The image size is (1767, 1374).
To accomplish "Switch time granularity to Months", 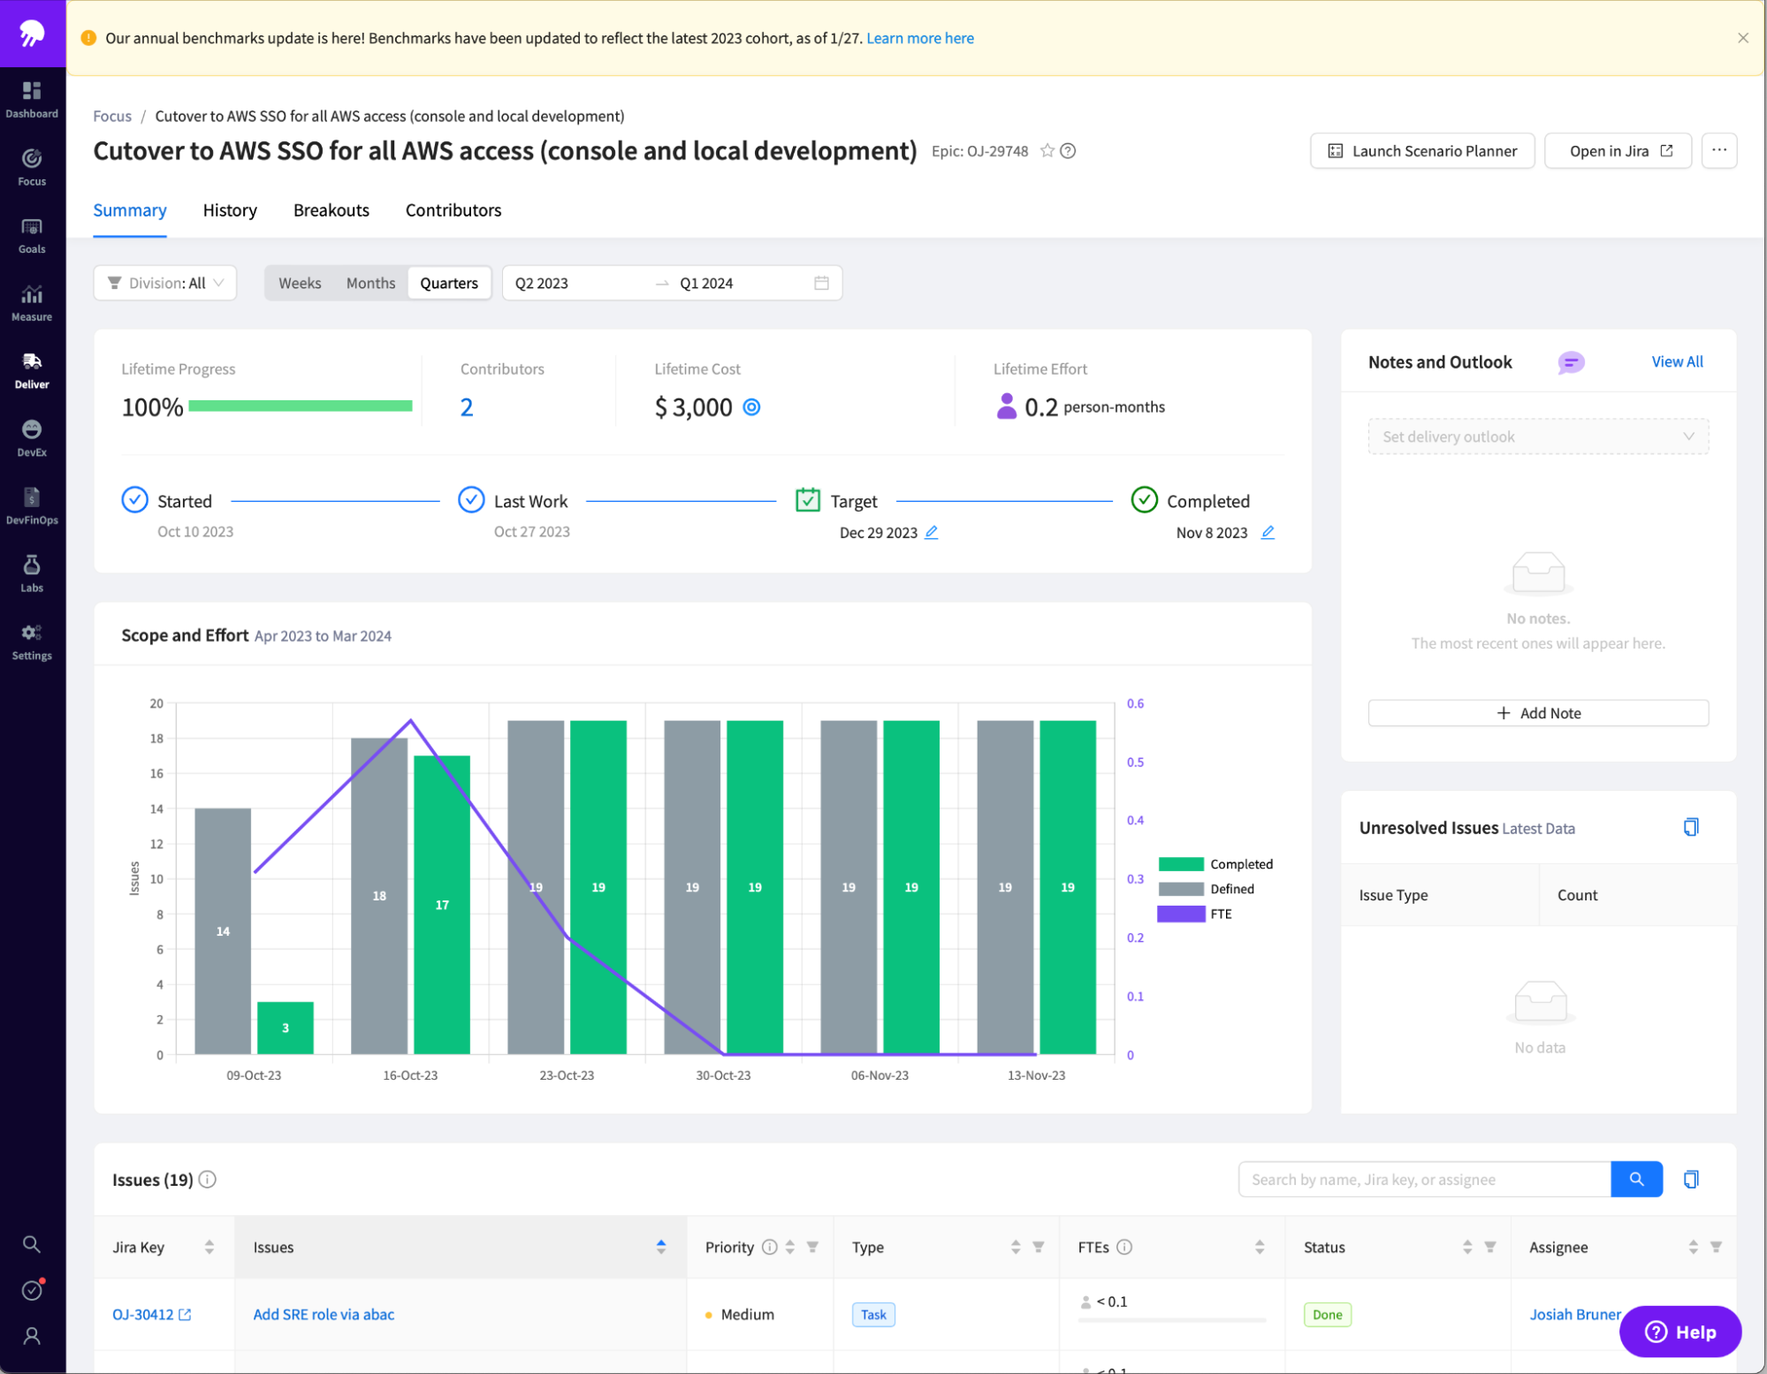I will point(370,283).
